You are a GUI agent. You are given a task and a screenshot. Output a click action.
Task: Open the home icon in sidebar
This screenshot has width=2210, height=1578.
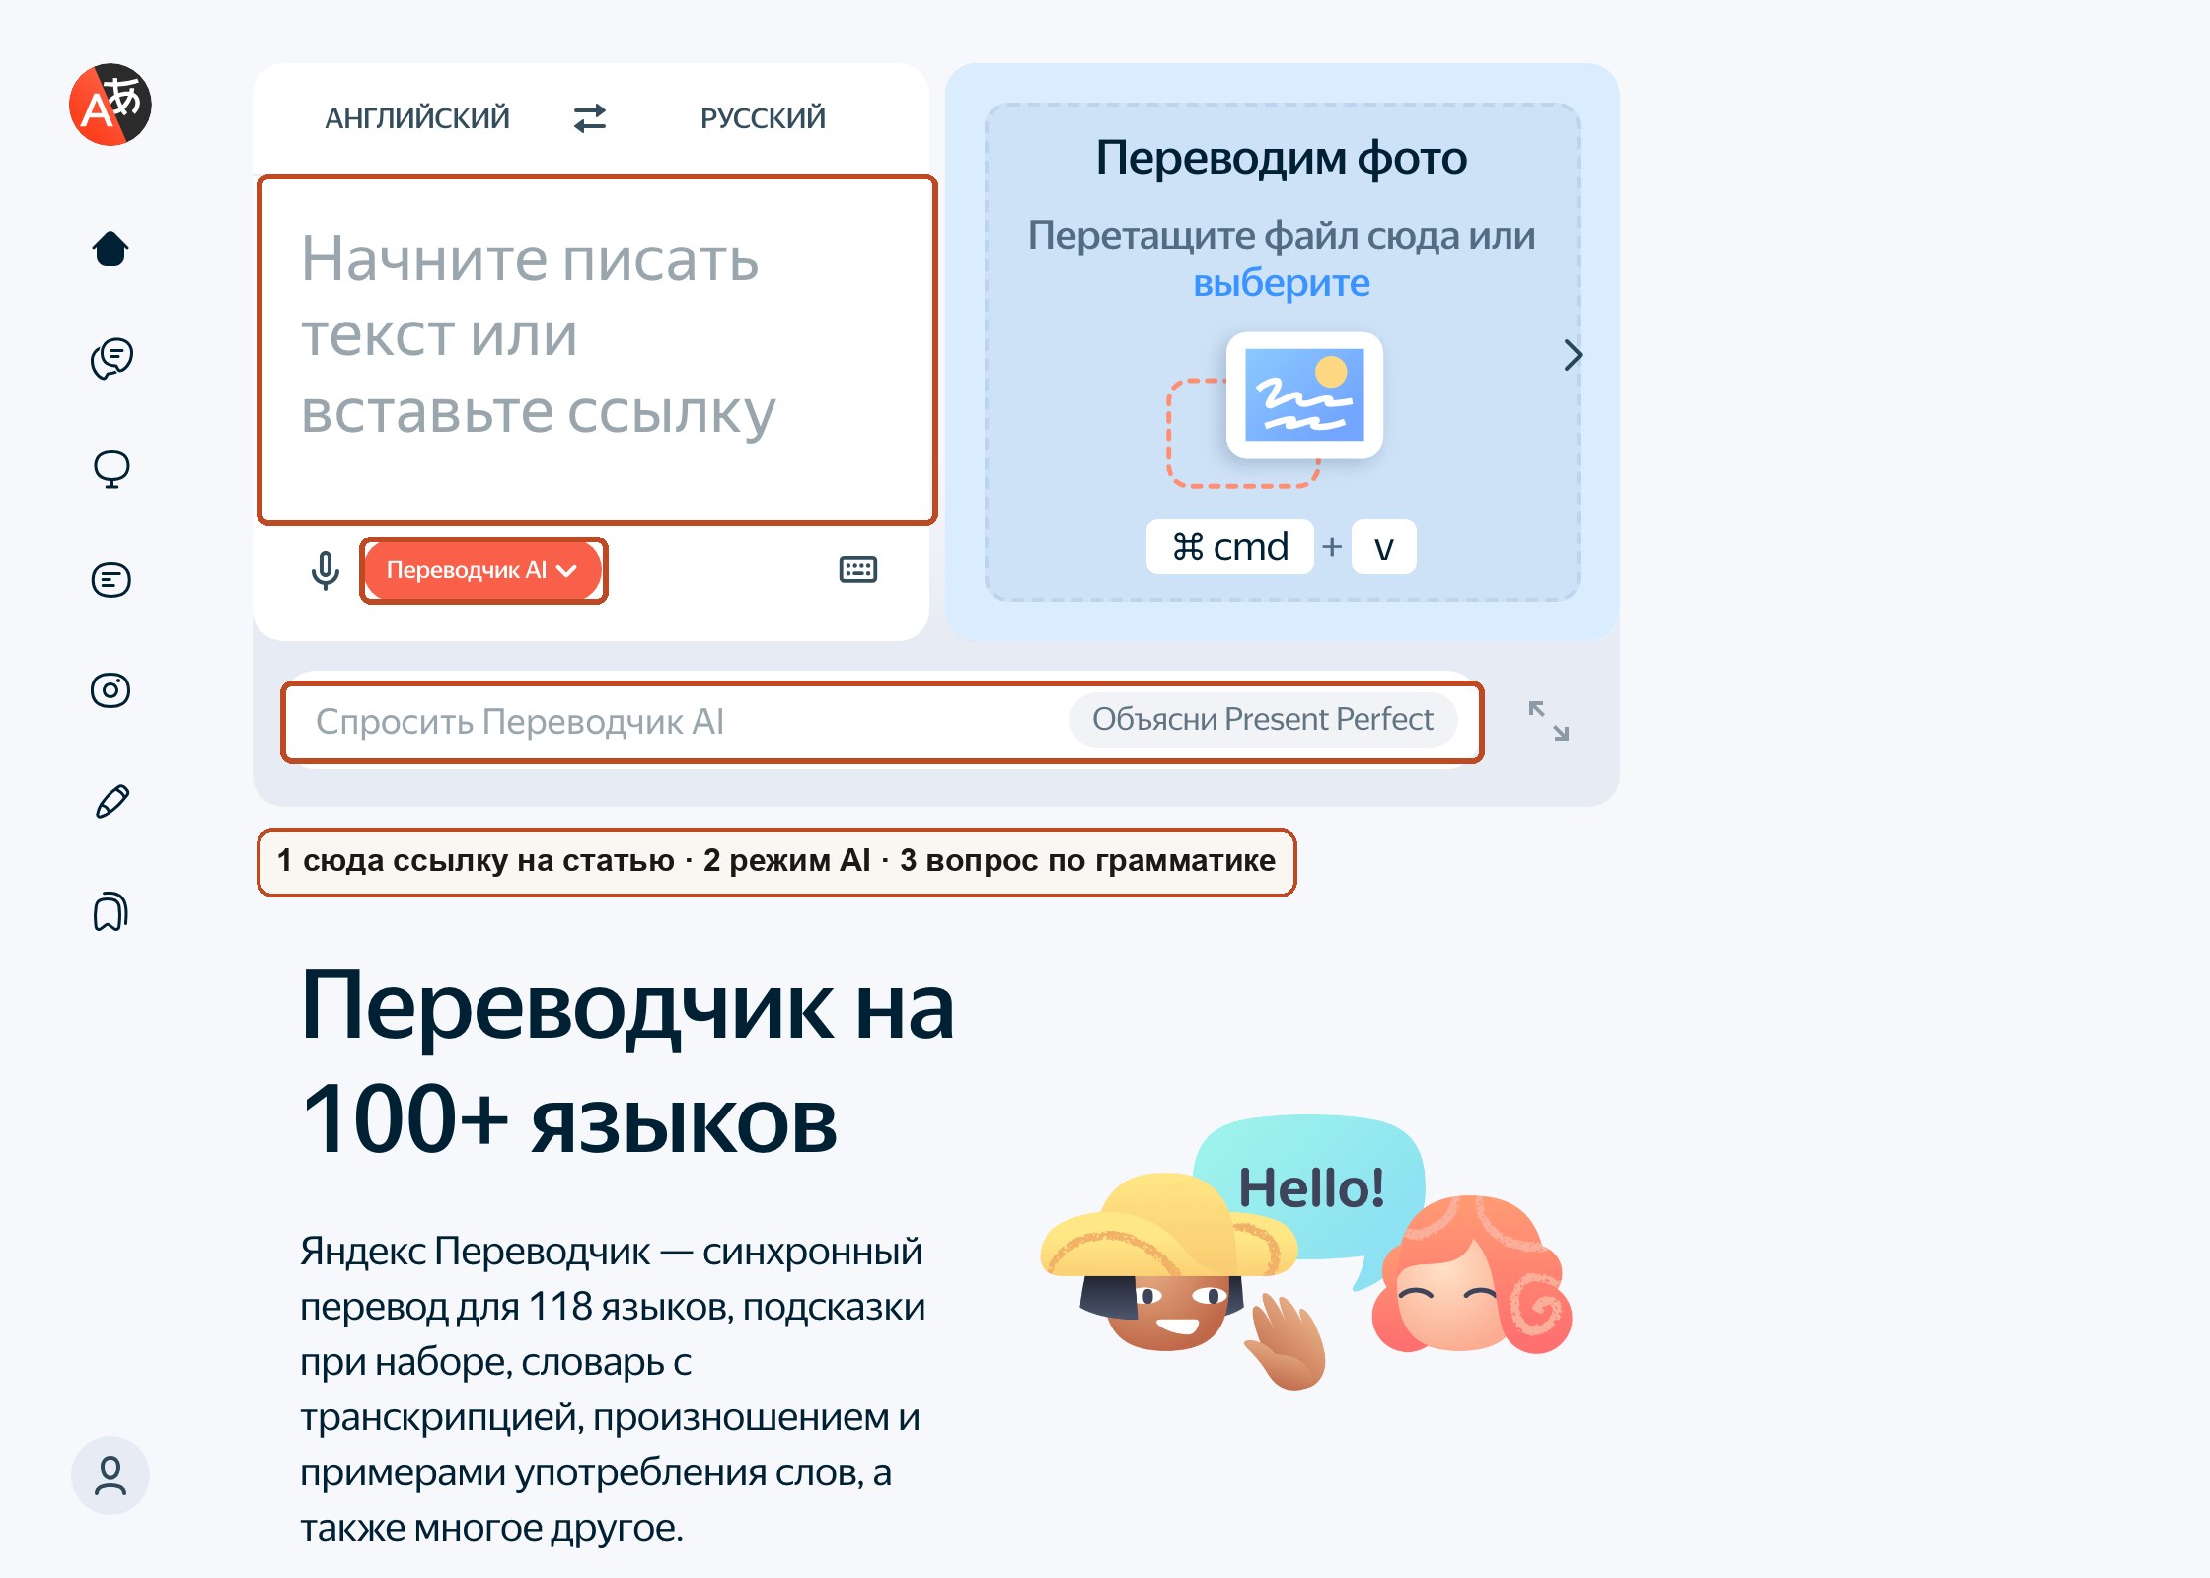[x=110, y=249]
